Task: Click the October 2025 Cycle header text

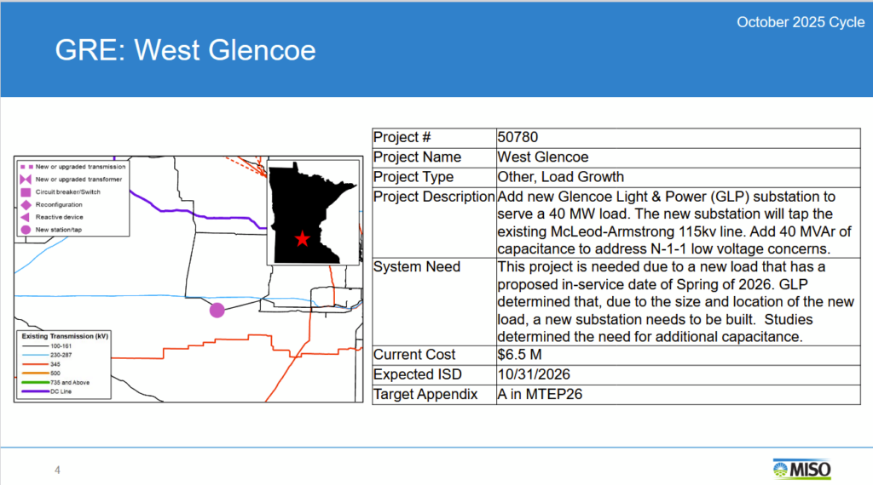Action: (x=800, y=22)
